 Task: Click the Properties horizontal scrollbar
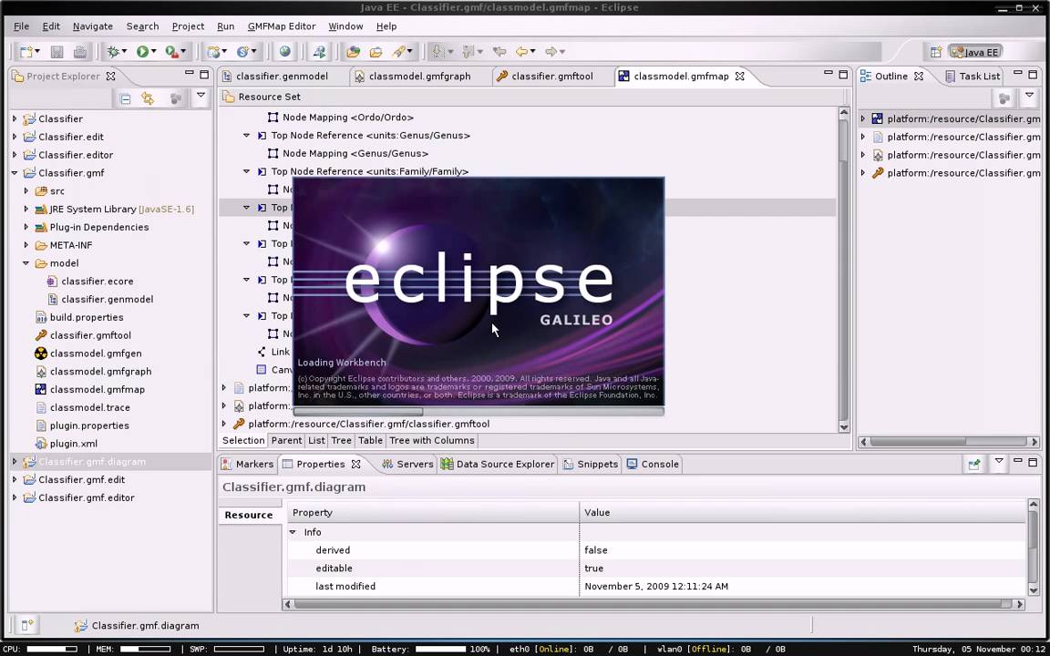(x=653, y=604)
